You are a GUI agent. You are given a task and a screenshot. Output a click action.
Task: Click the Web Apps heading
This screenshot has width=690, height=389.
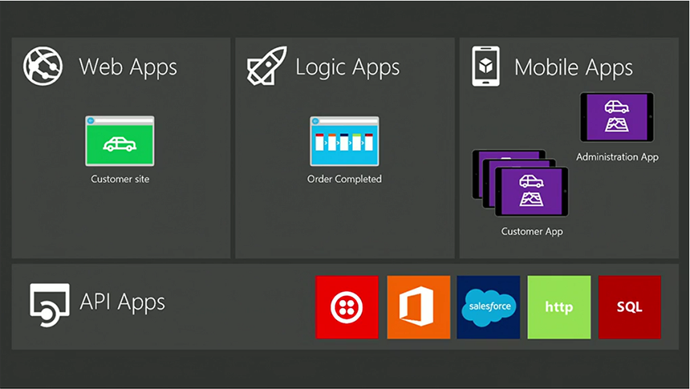(x=128, y=67)
